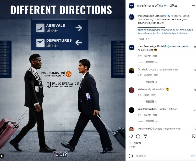Open emoji picker in comment box
This screenshot has width=196, height=161.
click(x=131, y=156)
